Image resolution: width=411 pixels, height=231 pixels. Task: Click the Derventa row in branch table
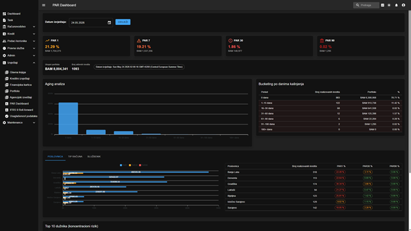pyautogui.click(x=313, y=178)
